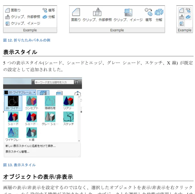Screen dimensions: 195x194
Task: Expand the Example title of icon-only panel
Action: pos(184,30)
